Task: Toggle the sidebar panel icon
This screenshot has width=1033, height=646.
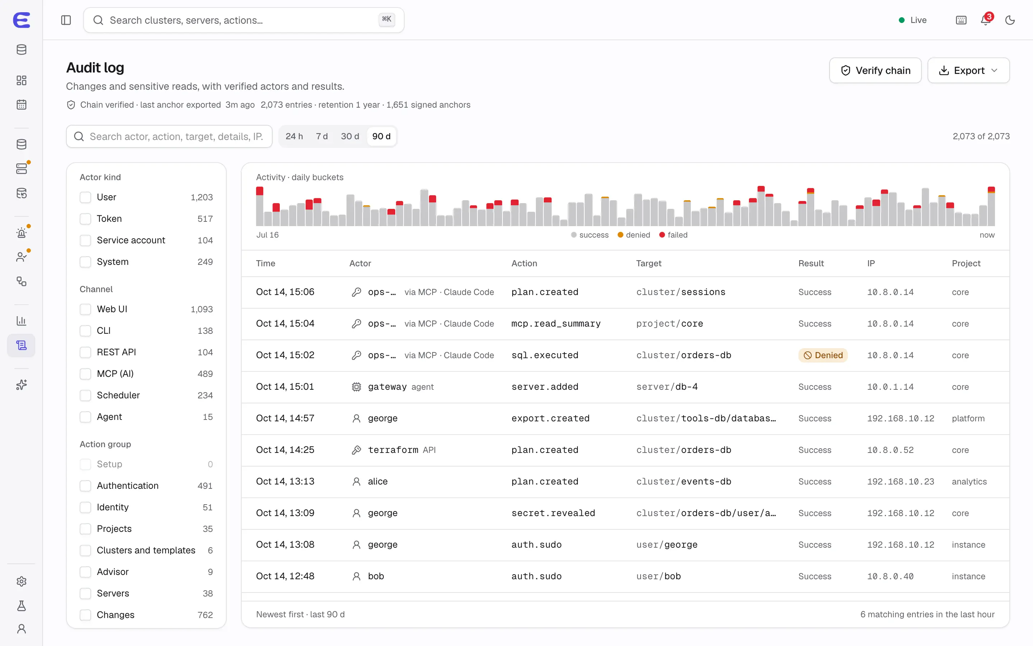Action: 66,20
